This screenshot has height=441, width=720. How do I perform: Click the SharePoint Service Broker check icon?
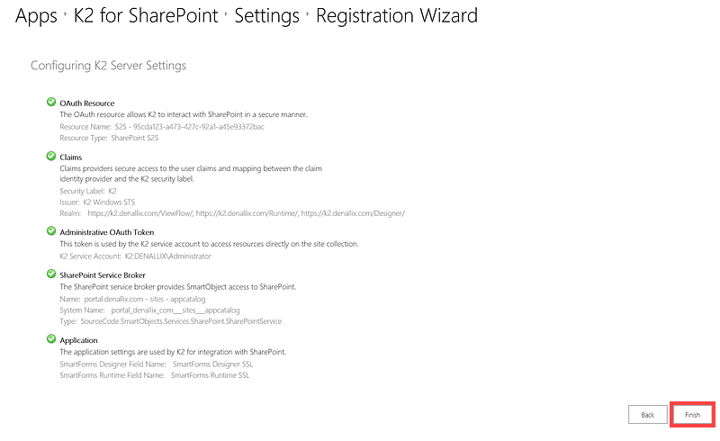(x=51, y=274)
